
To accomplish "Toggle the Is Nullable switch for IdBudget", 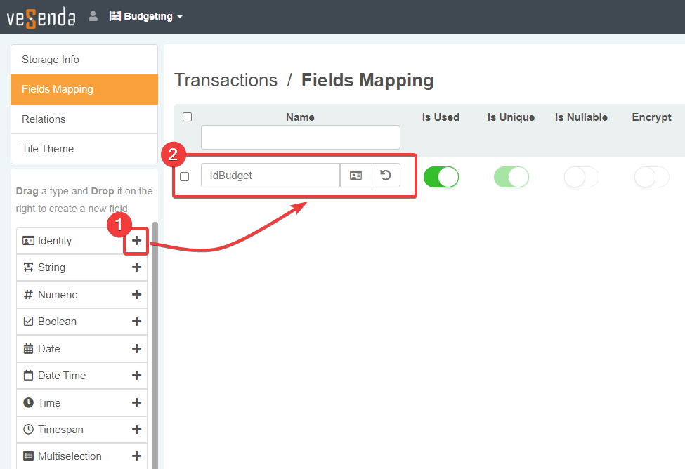I will [x=581, y=177].
